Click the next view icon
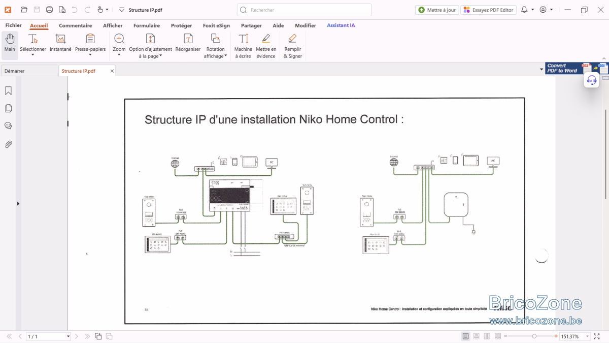Viewport: 609px width, 343px height. 109,336
